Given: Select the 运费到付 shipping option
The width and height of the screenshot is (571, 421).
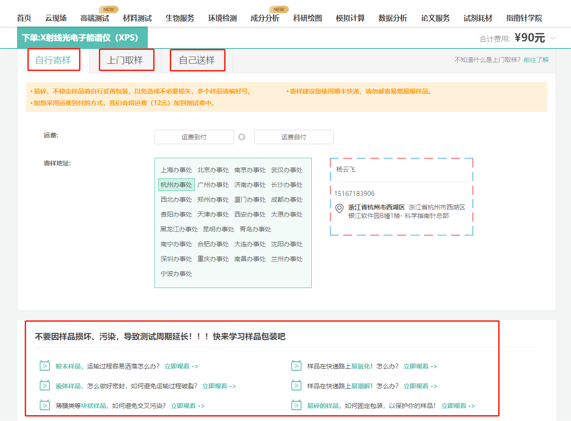Looking at the screenshot, I should [194, 137].
